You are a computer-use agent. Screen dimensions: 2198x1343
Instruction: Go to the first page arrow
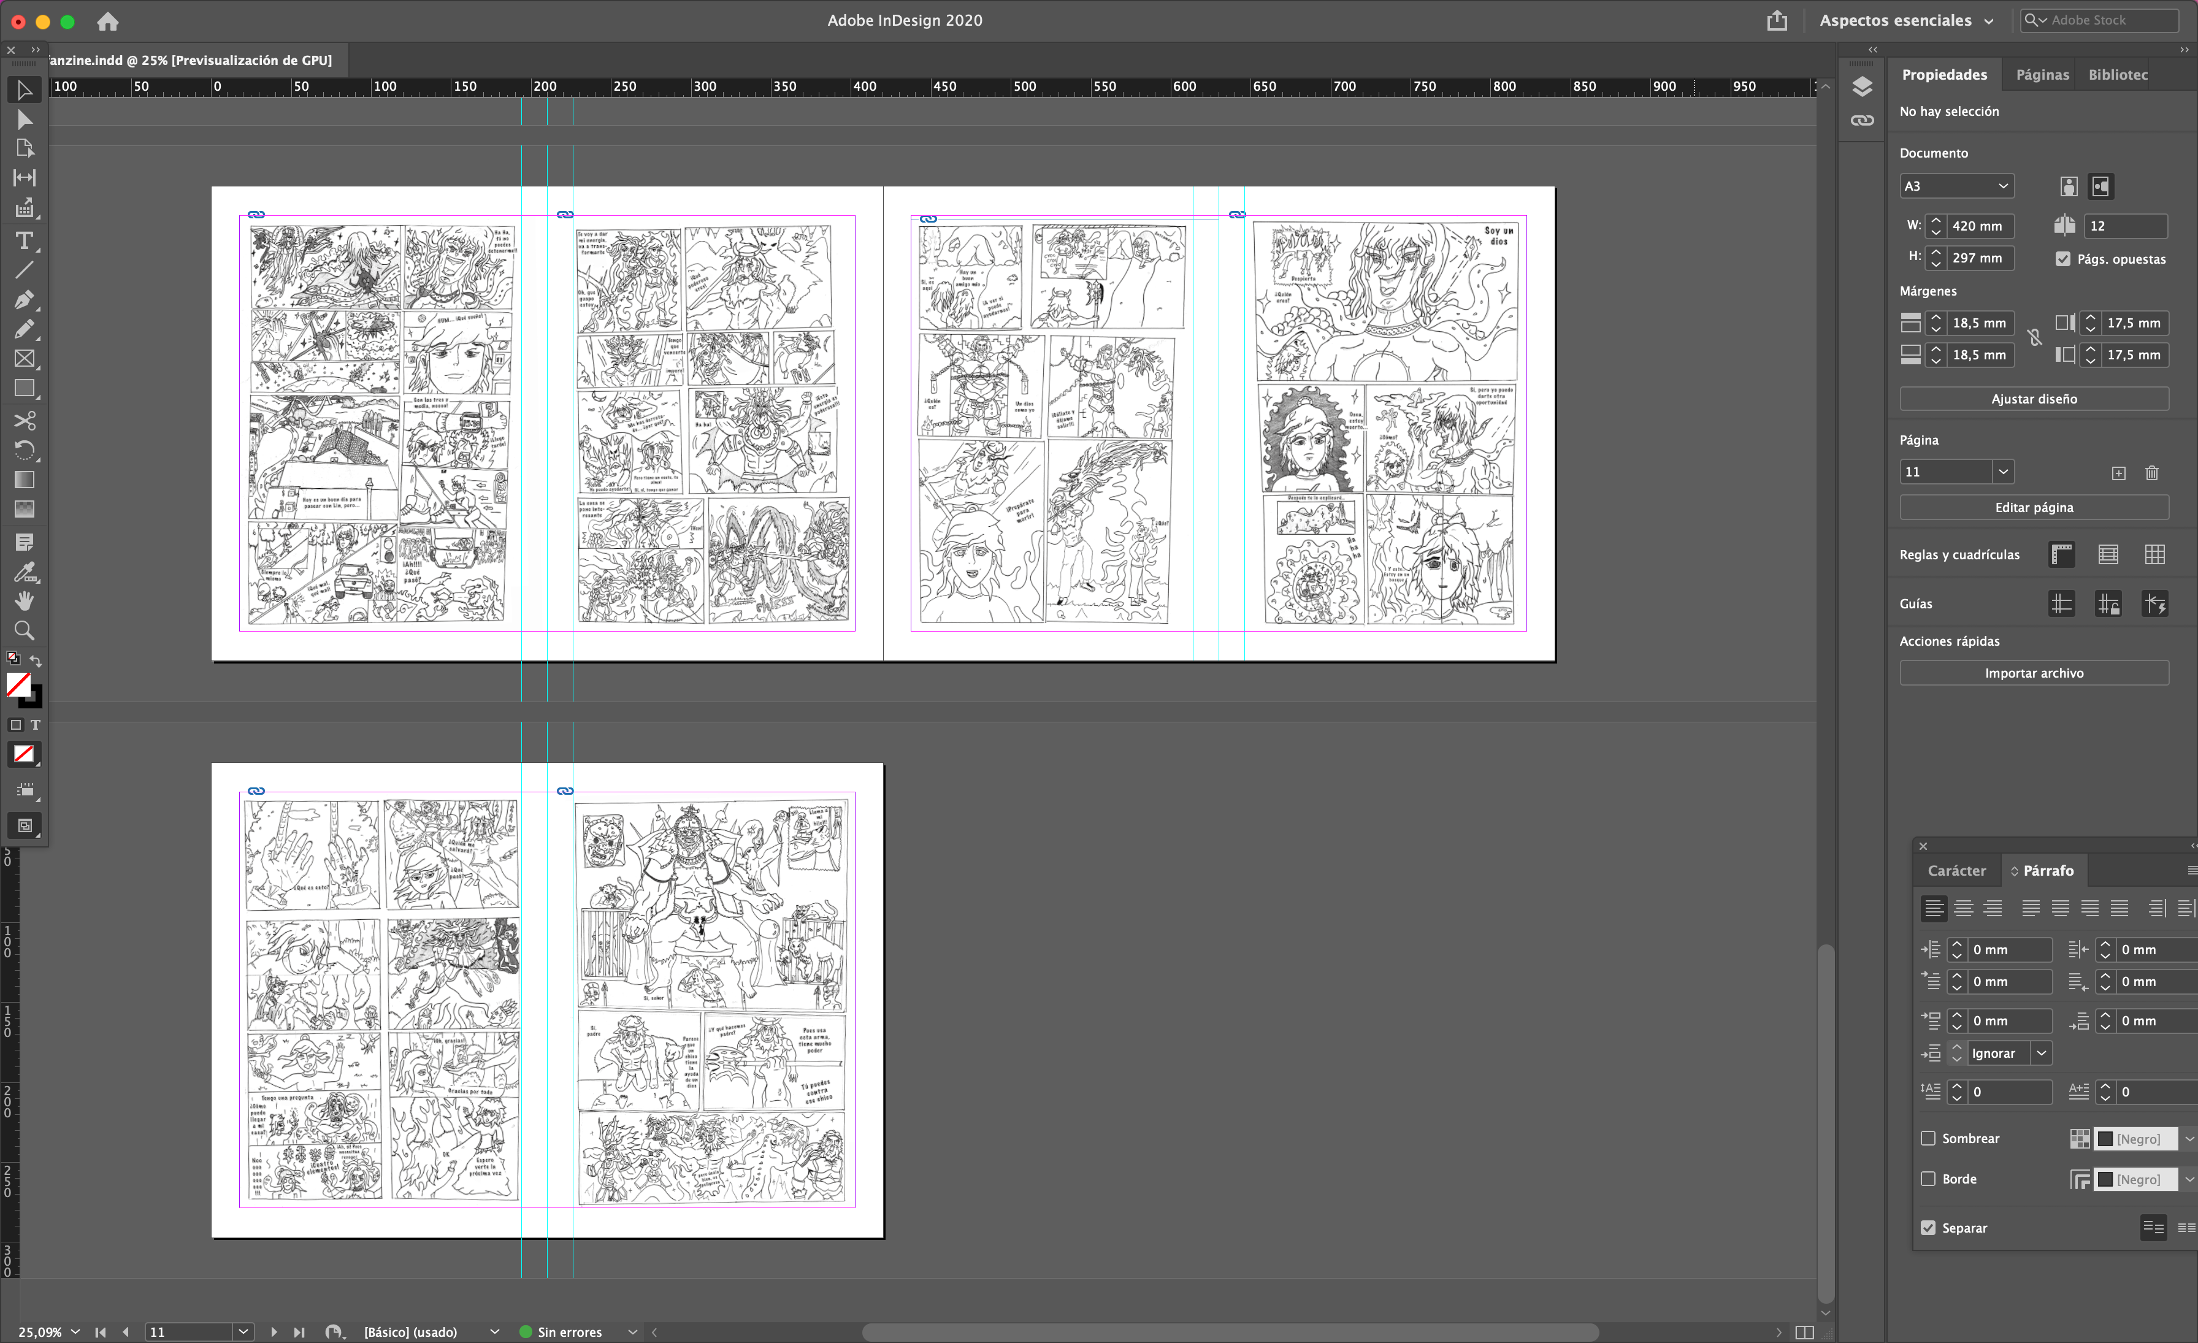pos(101,1331)
